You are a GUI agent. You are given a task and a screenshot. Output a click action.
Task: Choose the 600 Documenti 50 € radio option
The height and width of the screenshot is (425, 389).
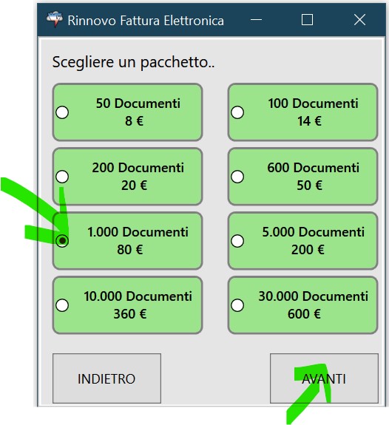click(x=237, y=177)
